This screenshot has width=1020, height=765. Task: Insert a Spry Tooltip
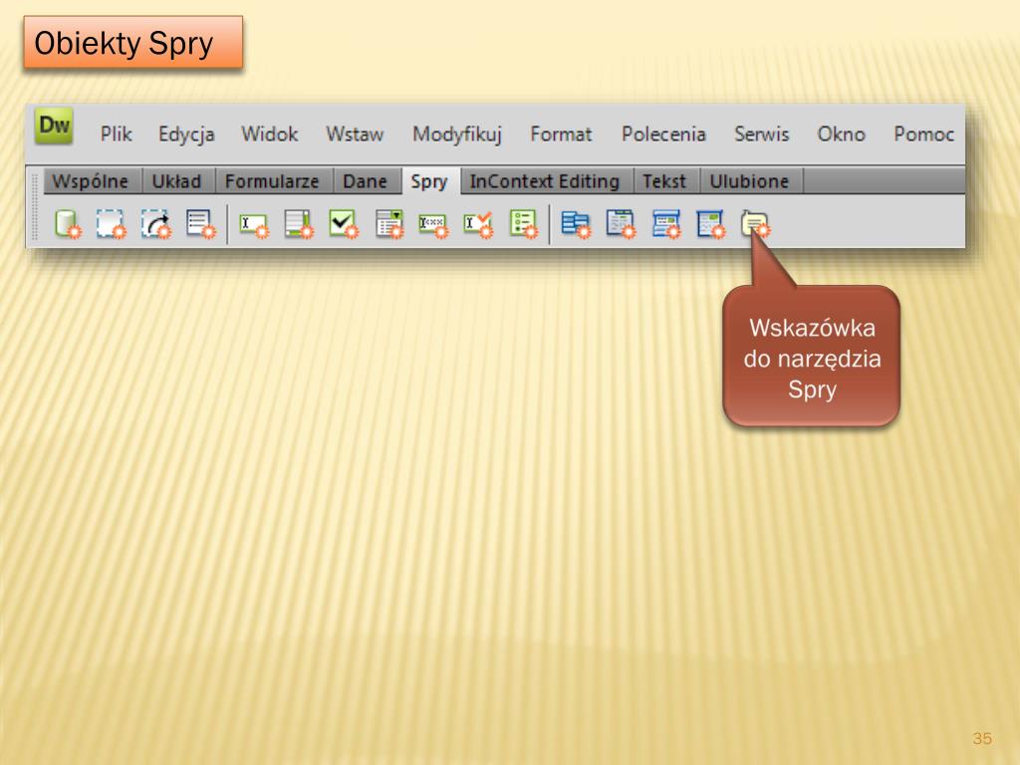click(755, 224)
